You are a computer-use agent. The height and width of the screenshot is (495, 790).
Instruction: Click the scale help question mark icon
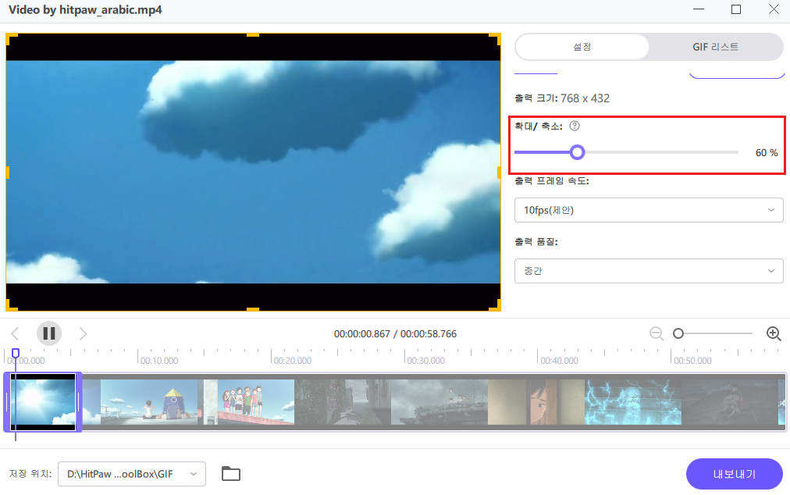575,126
